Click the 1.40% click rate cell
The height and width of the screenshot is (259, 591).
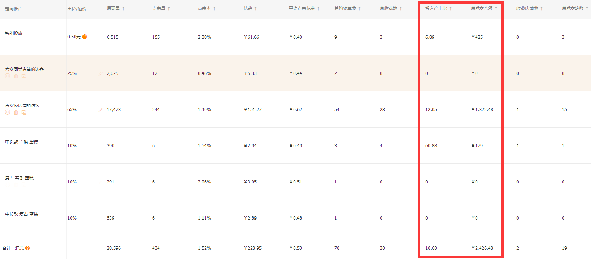coord(204,110)
